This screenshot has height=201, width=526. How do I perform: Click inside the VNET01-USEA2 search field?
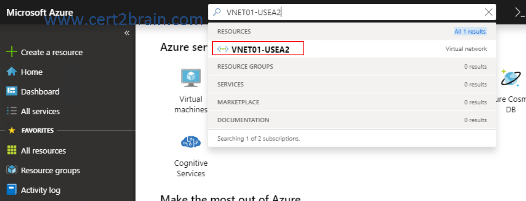(352, 12)
